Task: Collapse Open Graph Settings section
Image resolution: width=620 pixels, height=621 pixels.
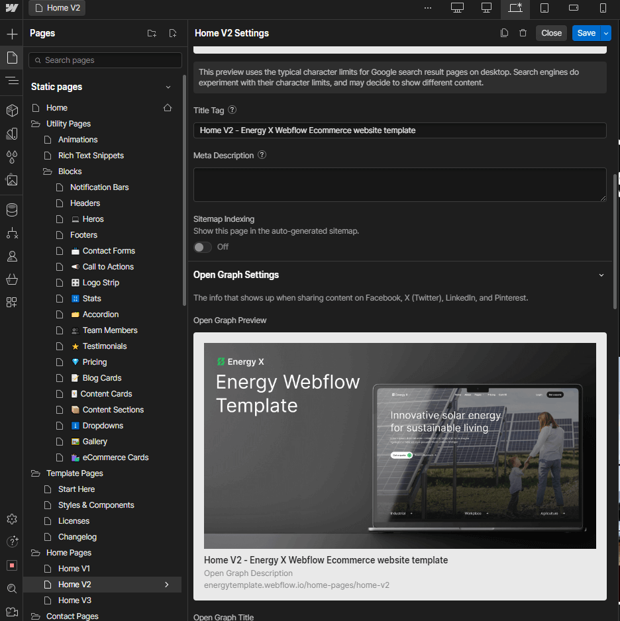Action: [x=601, y=275]
